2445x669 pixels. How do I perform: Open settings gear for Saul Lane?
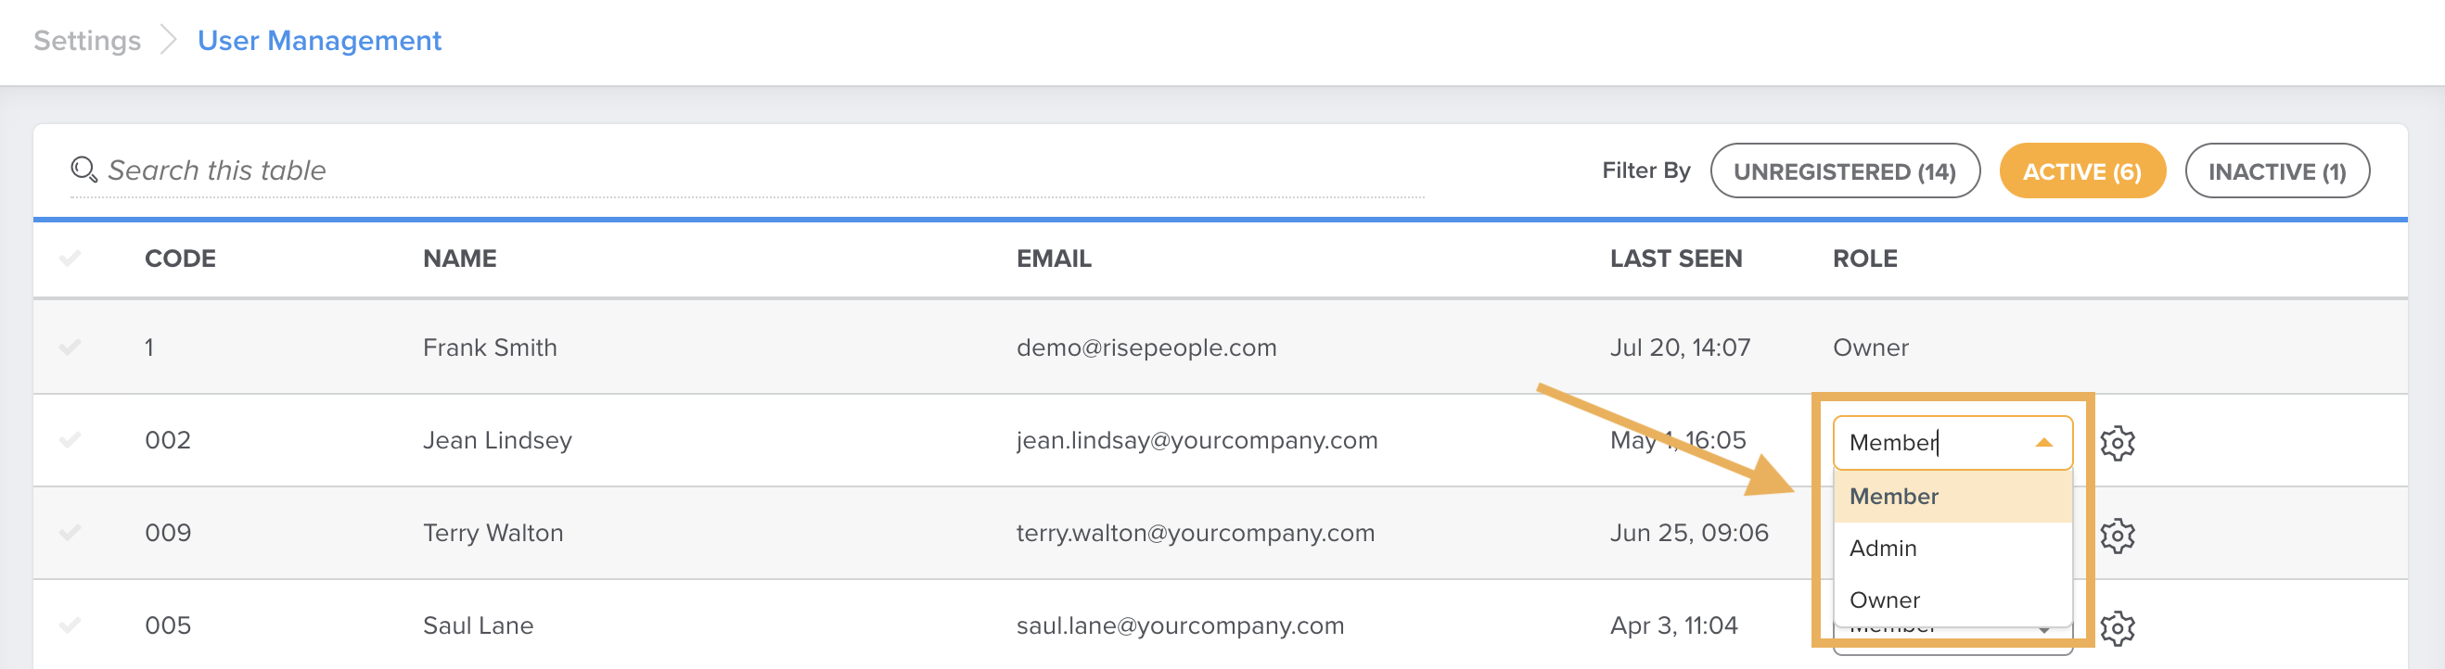(2117, 627)
